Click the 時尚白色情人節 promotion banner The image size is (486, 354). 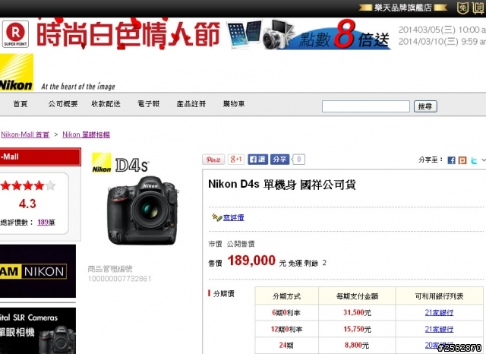[128, 33]
